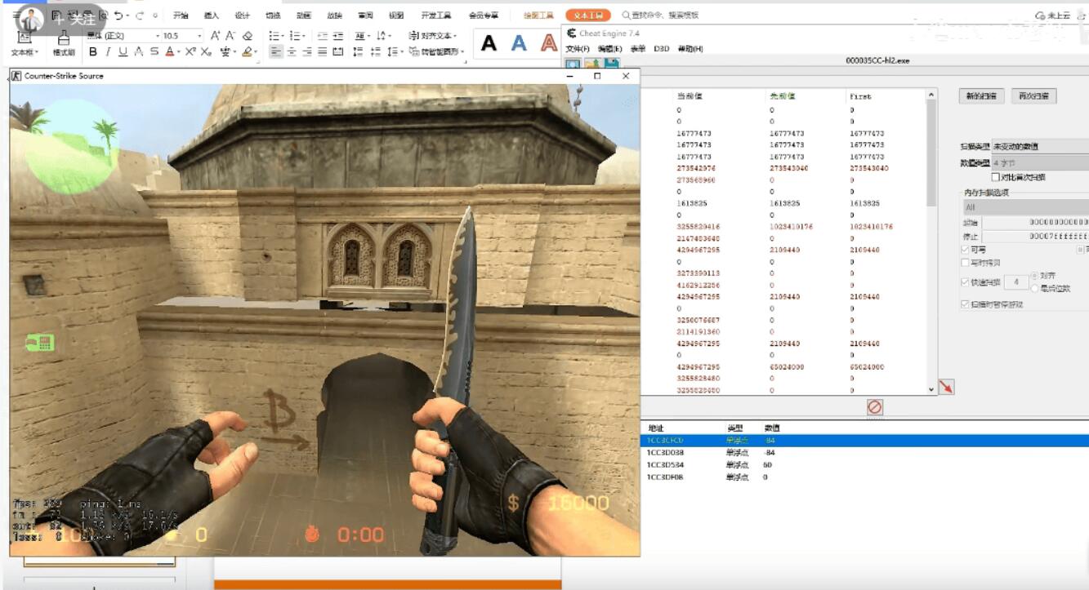Open value type dropdown showing 4 字节

pos(1040,162)
